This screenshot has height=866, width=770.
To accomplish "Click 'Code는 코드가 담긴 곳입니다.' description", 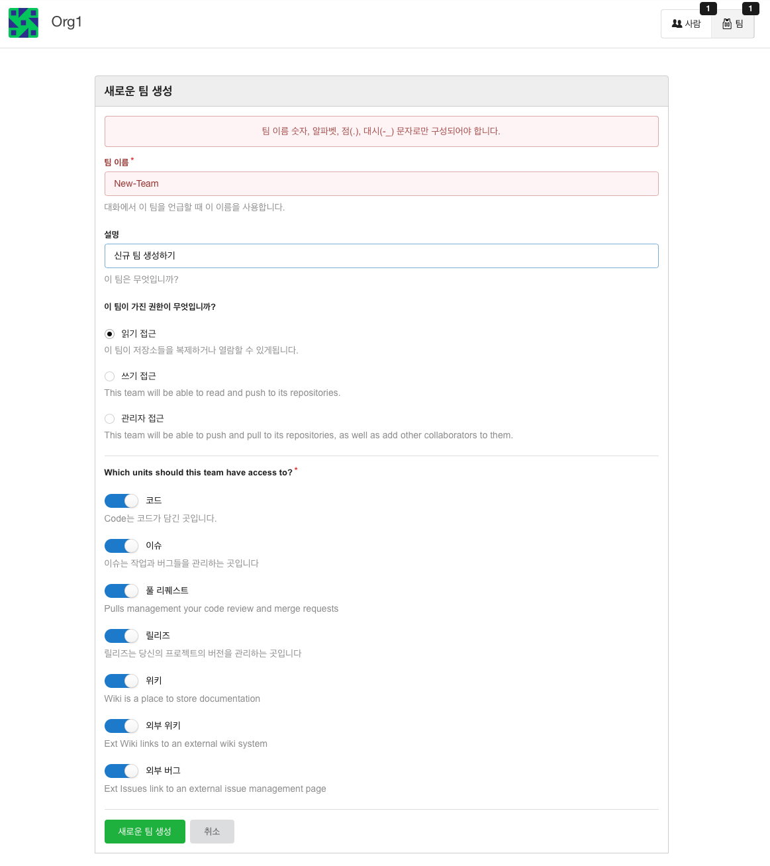I will pyautogui.click(x=161, y=518).
